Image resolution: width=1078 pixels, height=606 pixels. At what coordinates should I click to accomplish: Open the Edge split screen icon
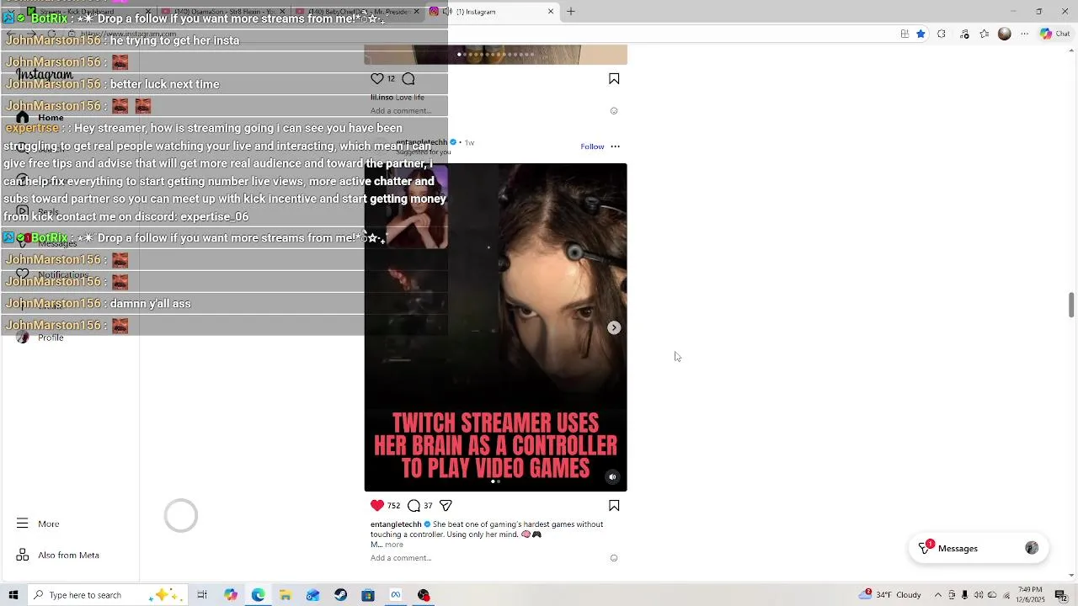[x=905, y=34]
